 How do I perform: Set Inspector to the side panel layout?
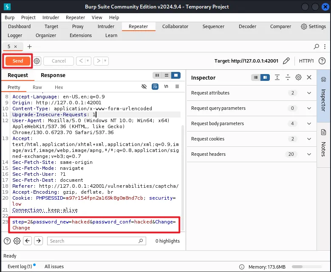click(265, 77)
